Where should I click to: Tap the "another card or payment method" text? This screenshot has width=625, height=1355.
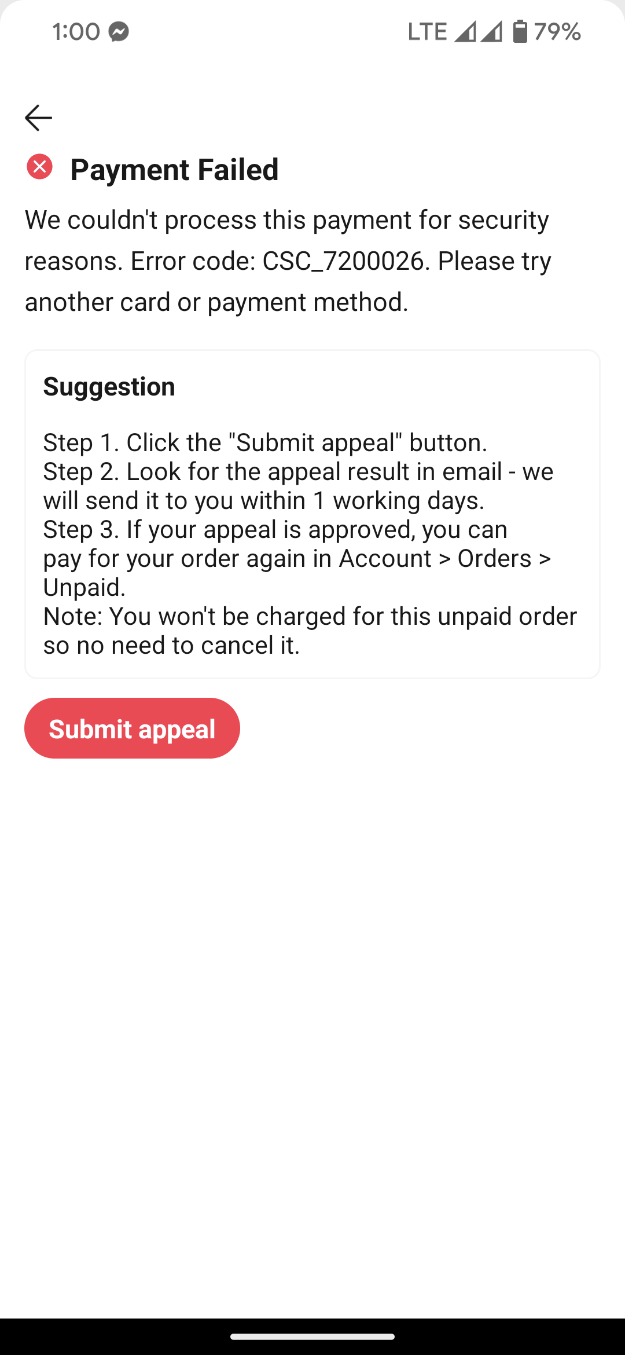coord(216,302)
